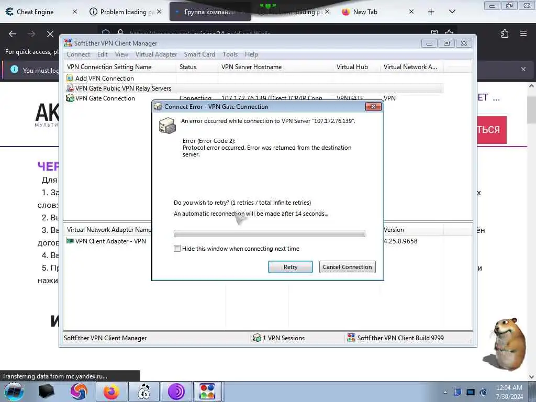Click the reconnection progress bar
536x402 pixels.
270,233
